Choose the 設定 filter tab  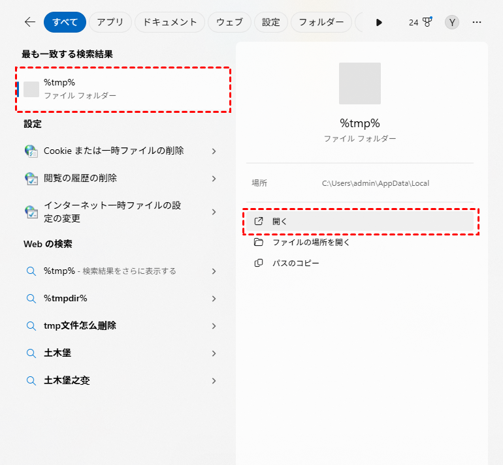(x=270, y=22)
